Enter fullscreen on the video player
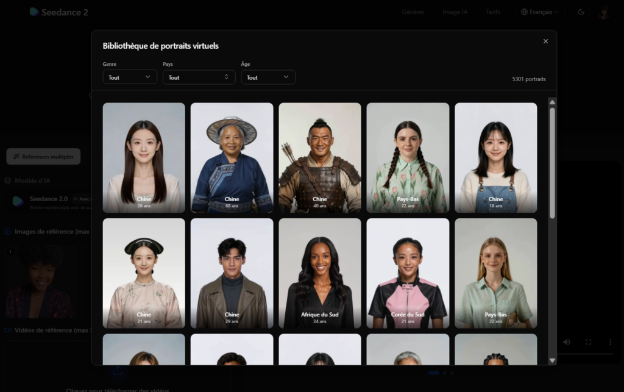The width and height of the screenshot is (624, 392). (588, 342)
